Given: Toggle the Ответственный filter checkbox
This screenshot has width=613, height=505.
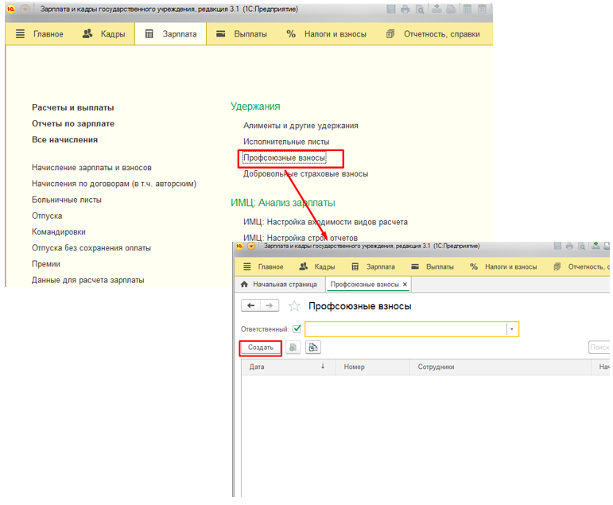Looking at the screenshot, I should click(x=297, y=329).
